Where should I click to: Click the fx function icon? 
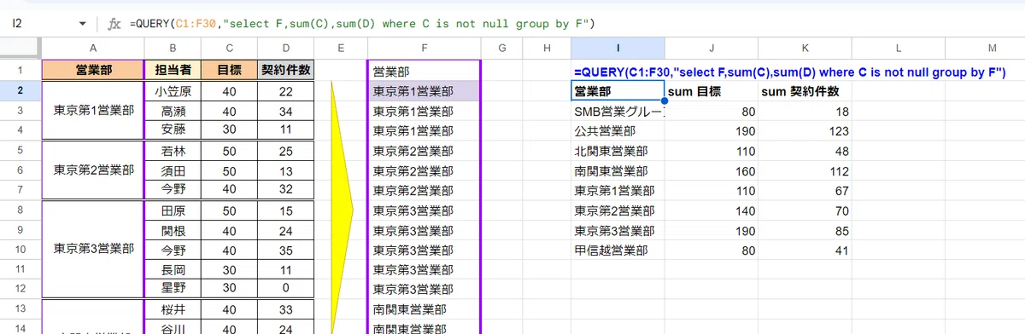point(114,24)
